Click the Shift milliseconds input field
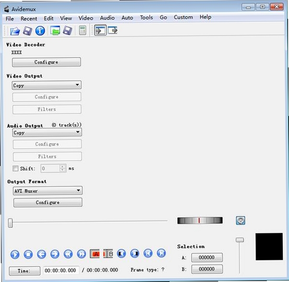Screen dimensions: 289x282 50,168
